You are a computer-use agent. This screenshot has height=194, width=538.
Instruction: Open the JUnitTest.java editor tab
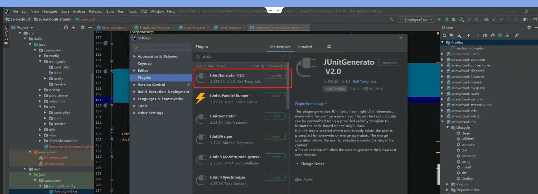coord(230,27)
